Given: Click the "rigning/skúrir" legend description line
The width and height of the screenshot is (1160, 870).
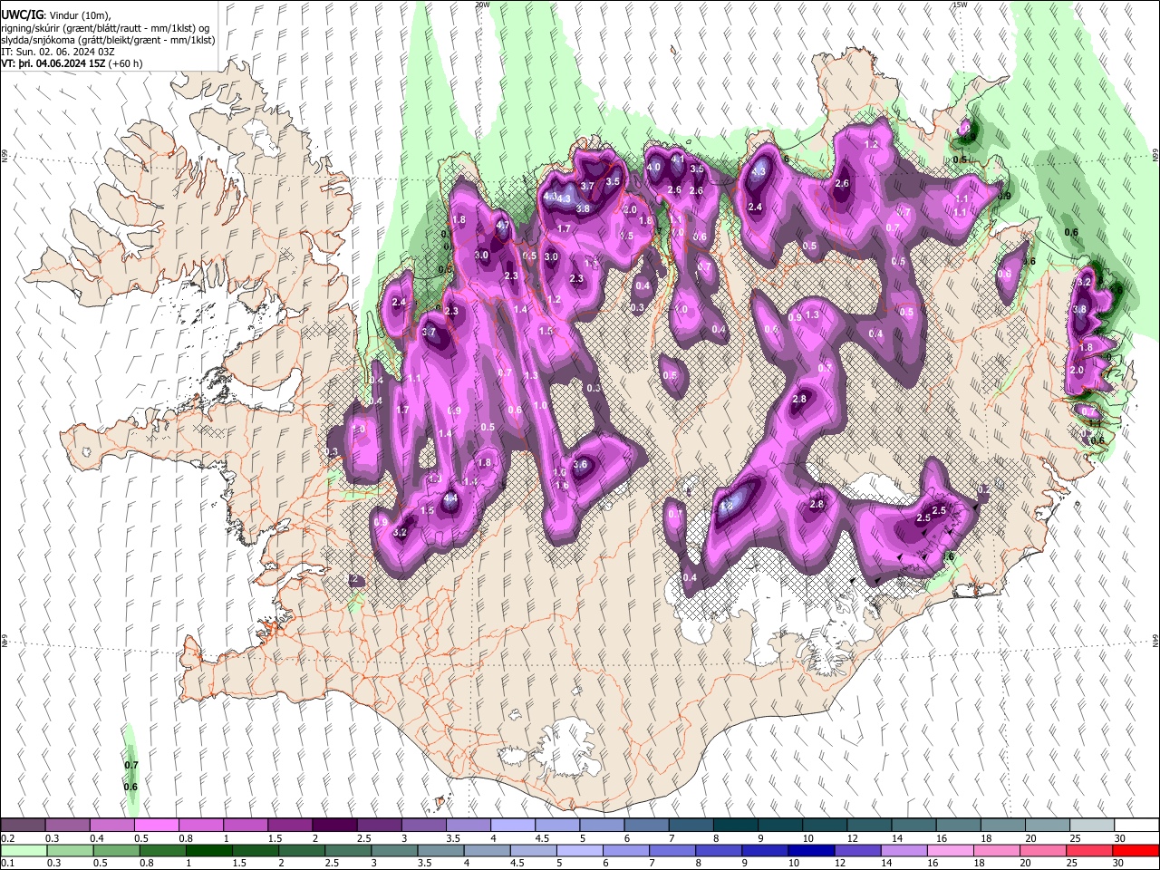Looking at the screenshot, I should (107, 27).
